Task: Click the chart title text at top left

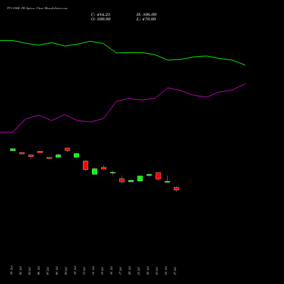Action: (37, 9)
